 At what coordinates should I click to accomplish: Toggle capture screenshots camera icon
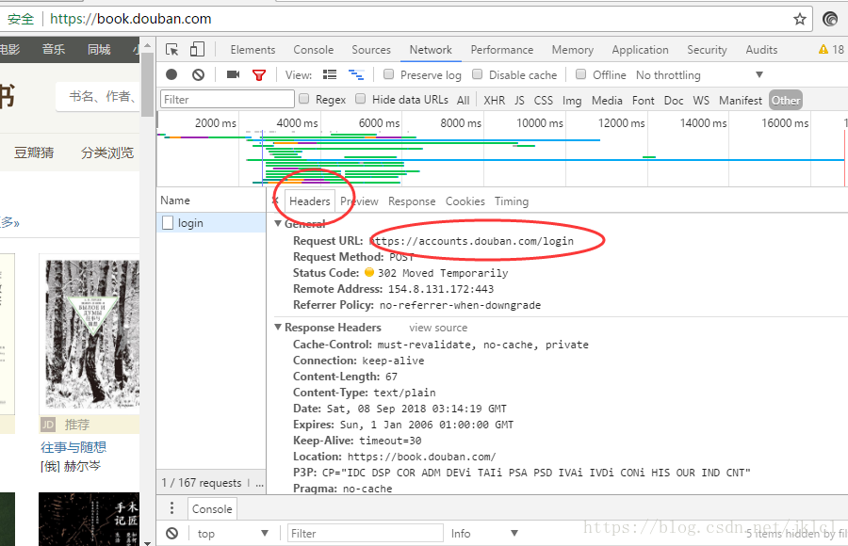pyautogui.click(x=233, y=74)
